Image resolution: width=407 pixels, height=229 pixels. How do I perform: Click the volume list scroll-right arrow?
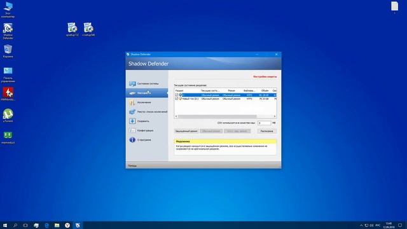[x=275, y=116]
